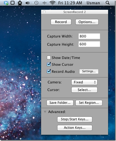Collapse the Advanced disclosure triangle
116x141 pixels.
coord(45,112)
